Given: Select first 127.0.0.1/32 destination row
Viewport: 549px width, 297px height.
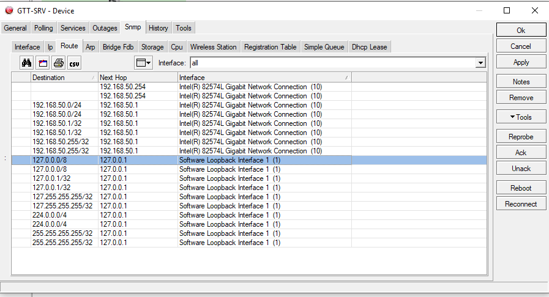Looking at the screenshot, I should [249, 178].
